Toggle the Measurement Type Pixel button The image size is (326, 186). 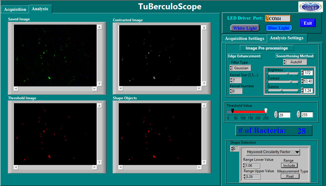click(290, 176)
